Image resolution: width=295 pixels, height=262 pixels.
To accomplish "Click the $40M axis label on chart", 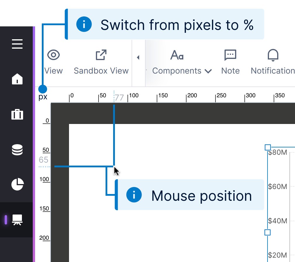I will 277,221.
